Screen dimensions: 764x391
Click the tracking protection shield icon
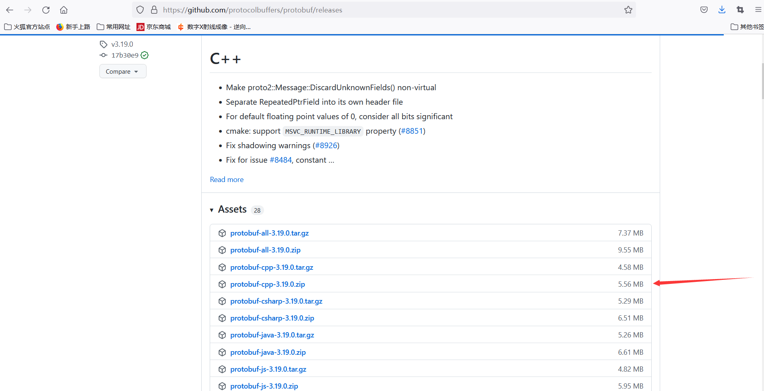140,10
